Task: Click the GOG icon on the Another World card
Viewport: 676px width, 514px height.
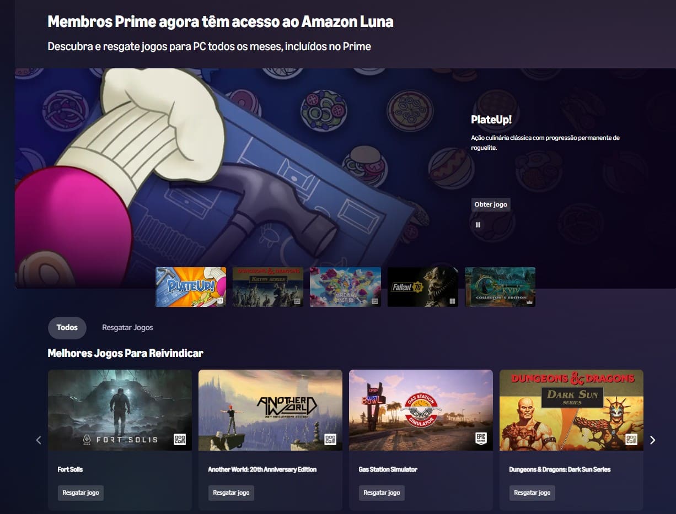Action: 330,439
